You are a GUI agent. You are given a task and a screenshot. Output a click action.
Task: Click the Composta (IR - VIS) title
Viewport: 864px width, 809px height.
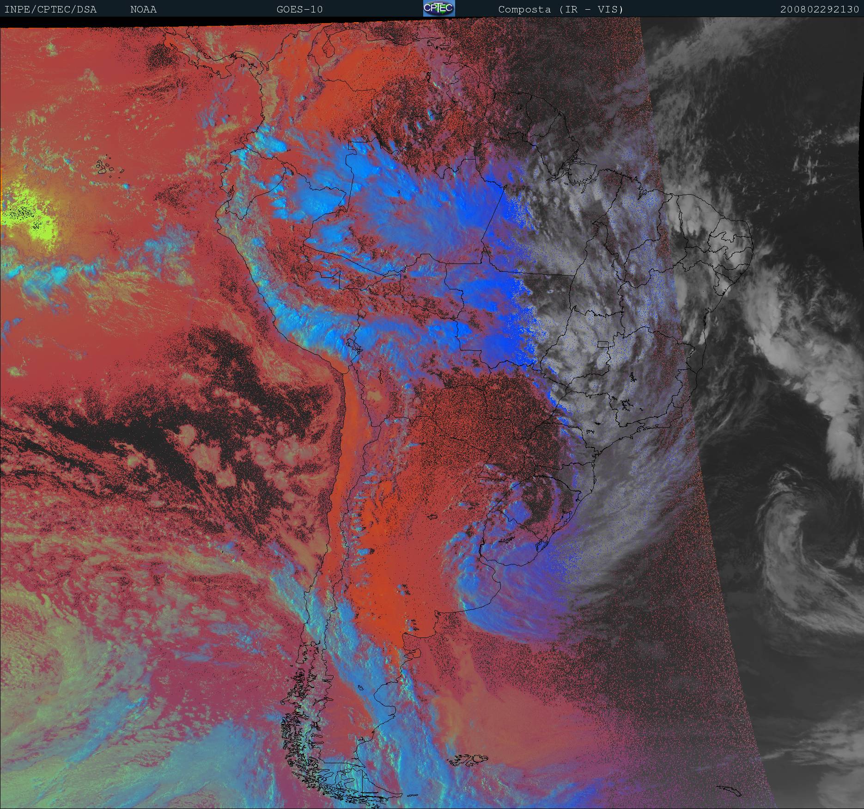pyautogui.click(x=560, y=9)
